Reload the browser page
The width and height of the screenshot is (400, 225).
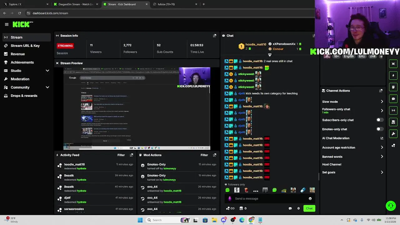coord(19,13)
